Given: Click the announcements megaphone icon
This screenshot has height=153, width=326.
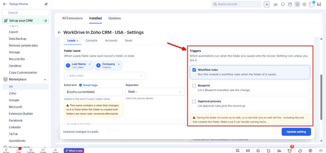Looking at the screenshot, I should tap(248, 151).
